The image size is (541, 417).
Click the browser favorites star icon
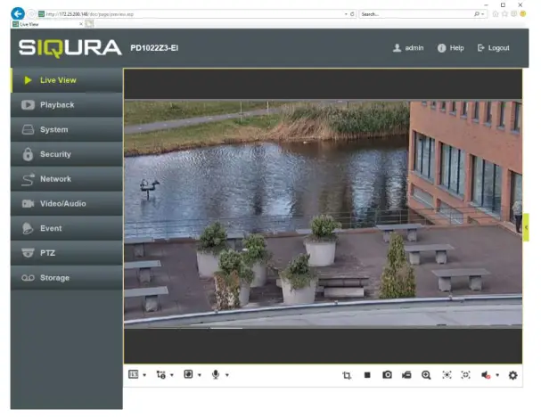click(504, 14)
